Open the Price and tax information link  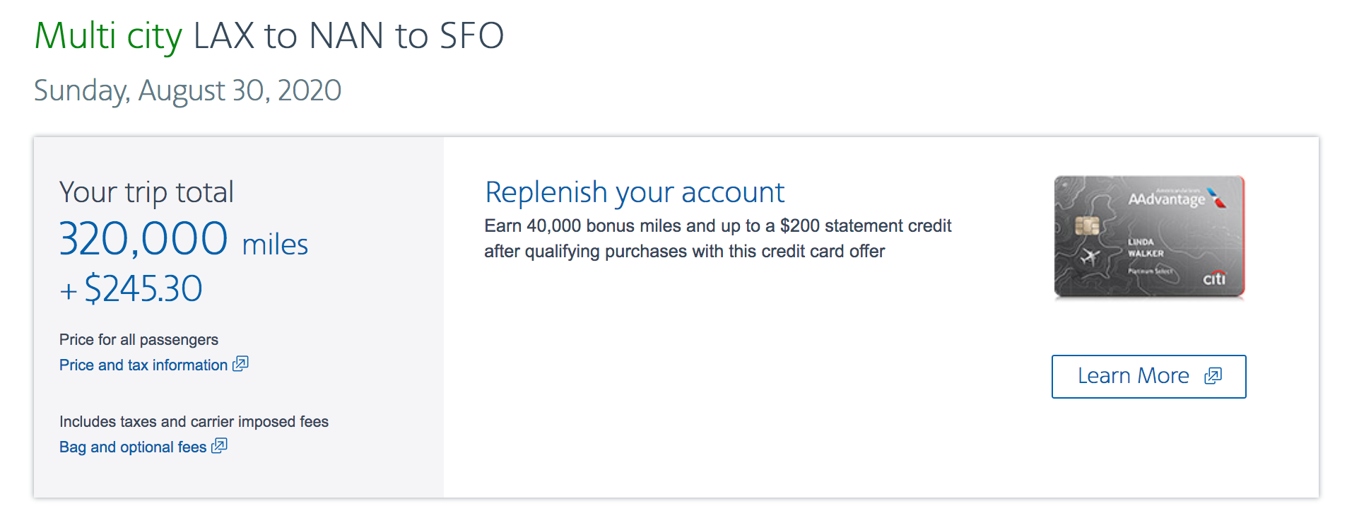(143, 365)
